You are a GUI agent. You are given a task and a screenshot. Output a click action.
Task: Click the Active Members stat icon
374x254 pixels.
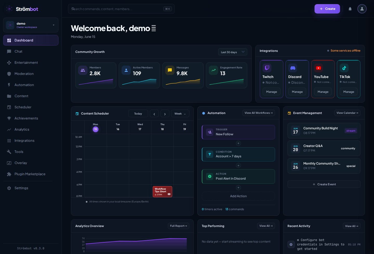point(126,70)
